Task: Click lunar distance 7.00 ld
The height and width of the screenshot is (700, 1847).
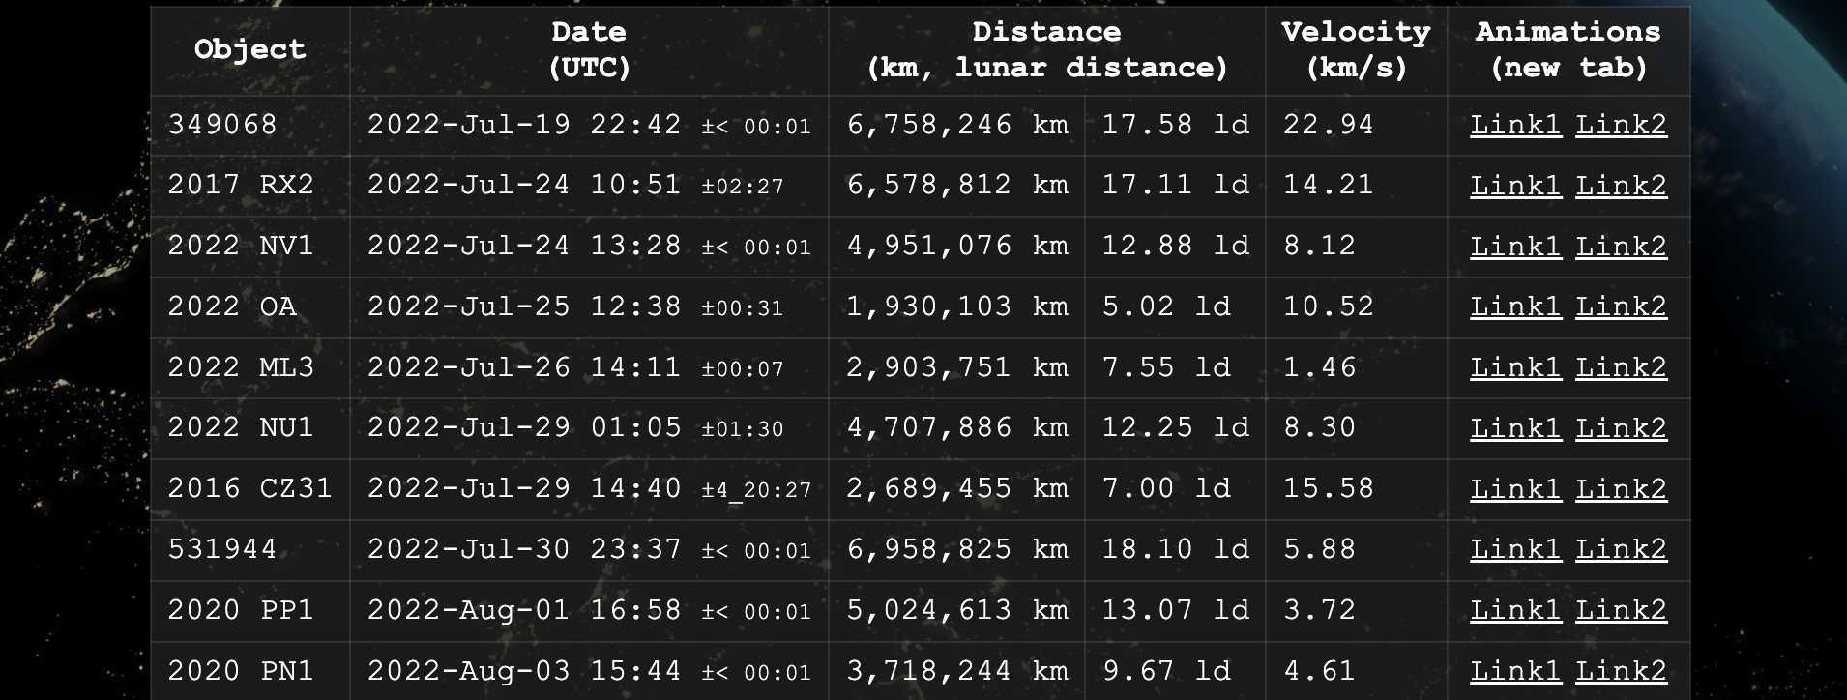Action: point(1166,488)
